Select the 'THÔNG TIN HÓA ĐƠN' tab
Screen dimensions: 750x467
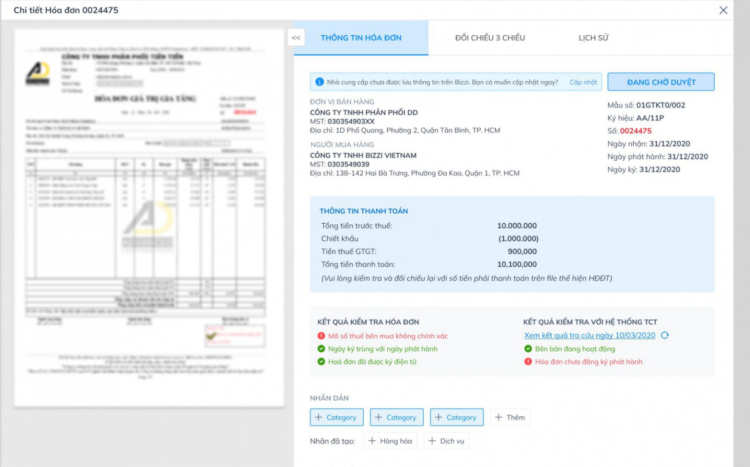point(360,37)
